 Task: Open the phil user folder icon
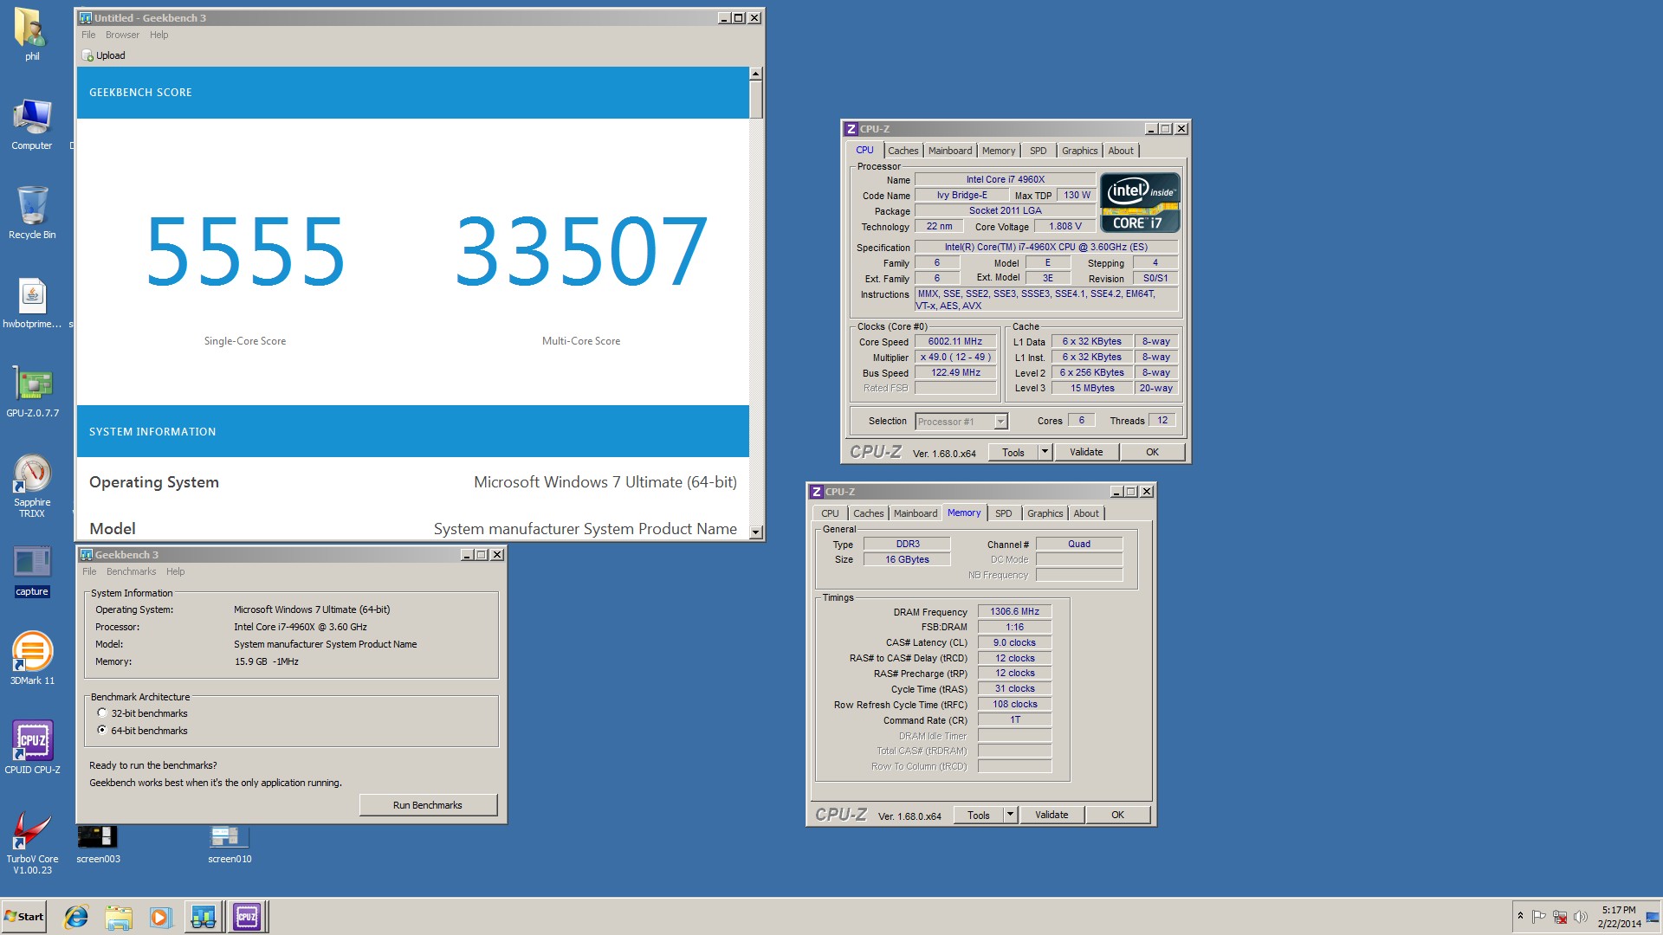[x=32, y=35]
